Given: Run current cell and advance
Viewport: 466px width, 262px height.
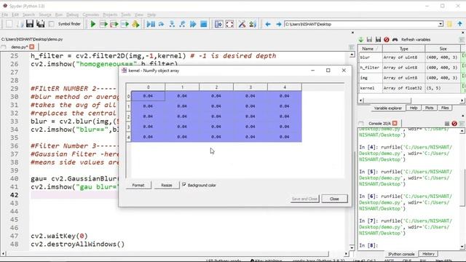Looking at the screenshot, I should (x=114, y=24).
